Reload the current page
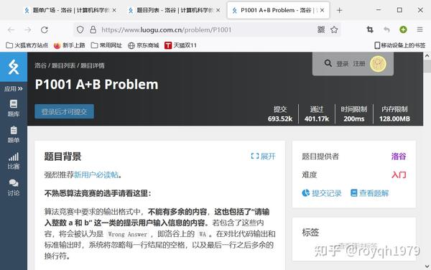This screenshot has width=431, height=270. coord(45,29)
